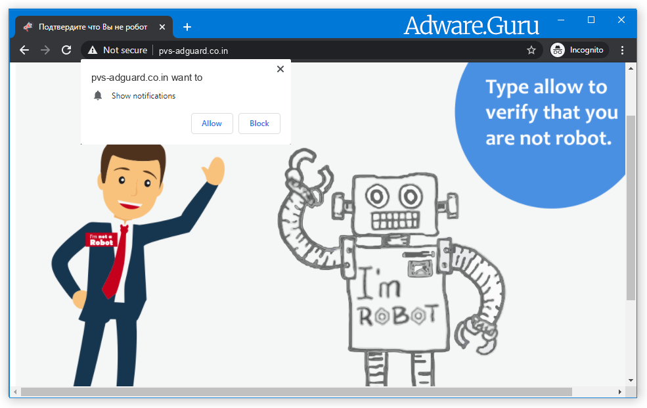Reload the pvs-adguard.co.in page
This screenshot has height=408, width=647.
[x=66, y=49]
